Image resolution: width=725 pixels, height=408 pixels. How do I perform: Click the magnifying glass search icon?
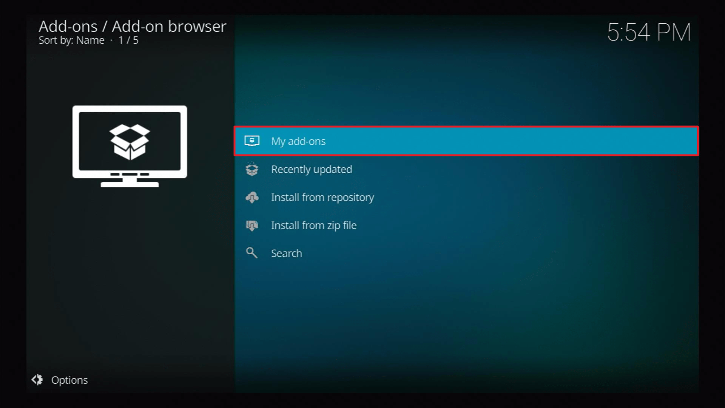252,253
